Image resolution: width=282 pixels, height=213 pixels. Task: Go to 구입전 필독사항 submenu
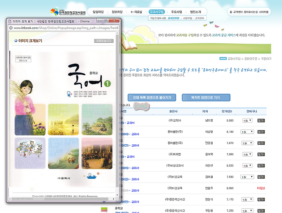(158, 18)
